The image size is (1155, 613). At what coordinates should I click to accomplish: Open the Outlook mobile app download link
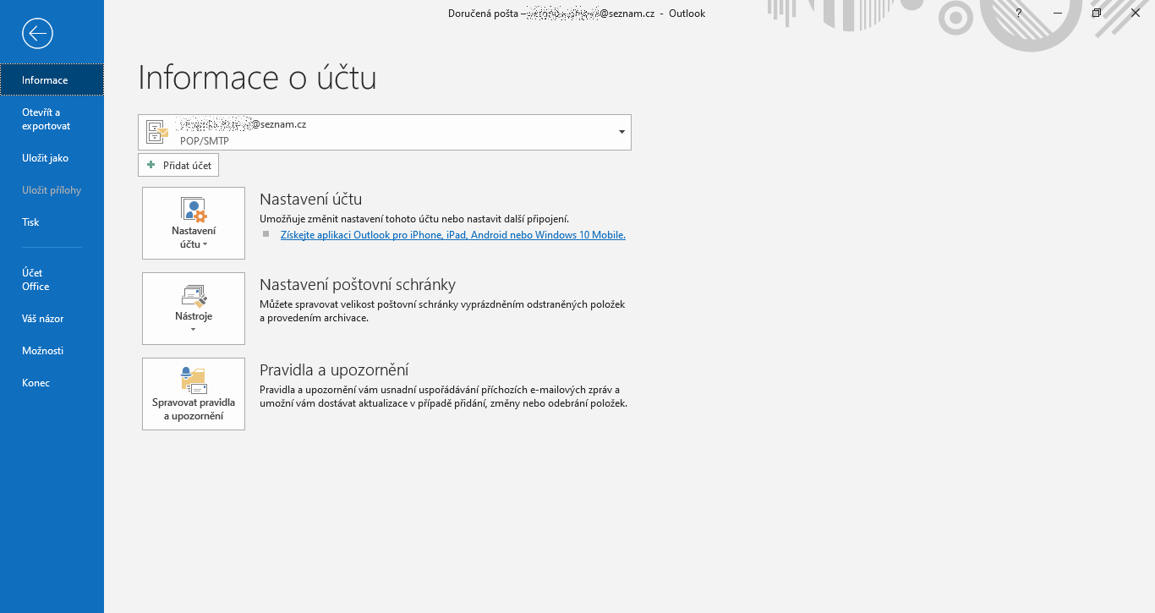pos(453,235)
